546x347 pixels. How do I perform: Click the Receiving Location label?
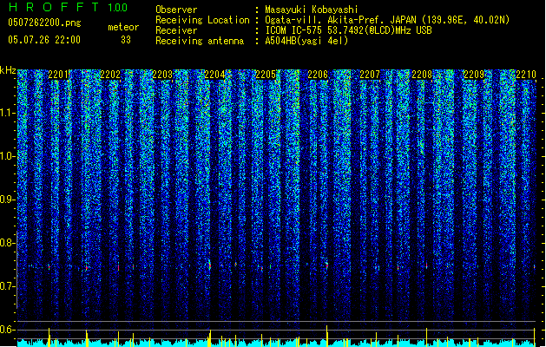click(202, 20)
